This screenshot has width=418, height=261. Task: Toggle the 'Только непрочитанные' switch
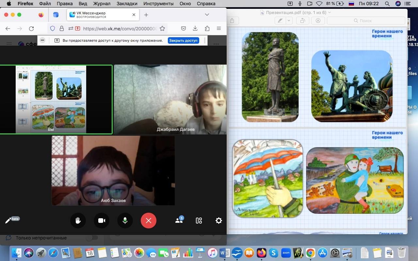92,238
